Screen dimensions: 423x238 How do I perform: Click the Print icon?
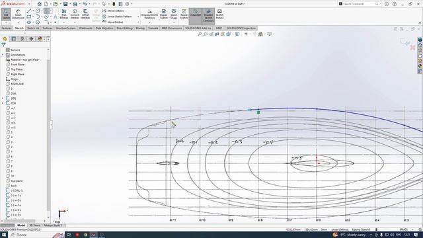[x=75, y=4]
